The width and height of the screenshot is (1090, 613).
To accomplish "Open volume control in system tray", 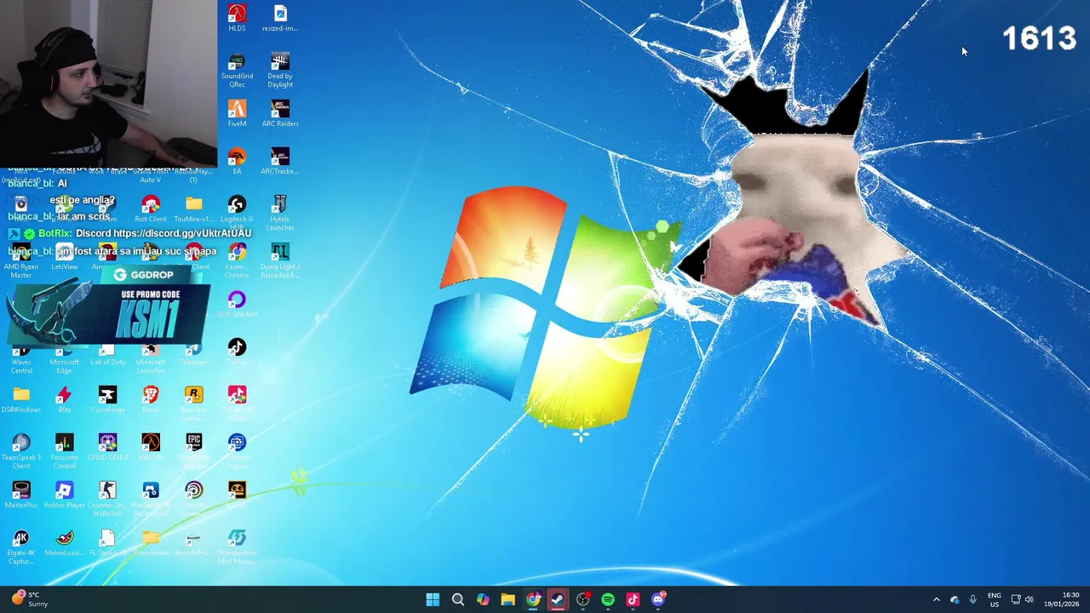I will click(x=1030, y=599).
